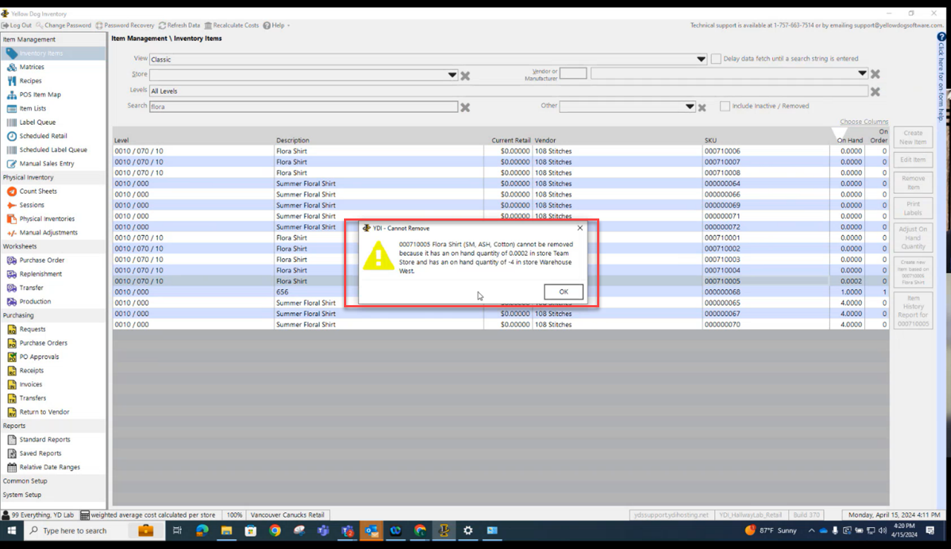
Task: Open the on-form help side tab
Action: click(942, 76)
